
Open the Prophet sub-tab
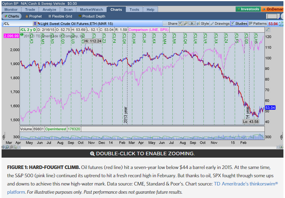click(x=34, y=16)
